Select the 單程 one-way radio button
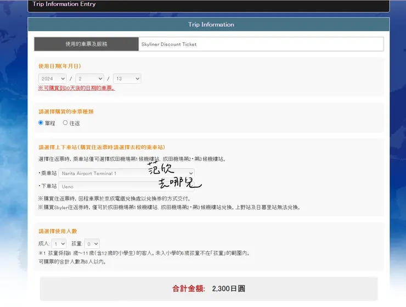This screenshot has width=406, height=307. (x=41, y=122)
